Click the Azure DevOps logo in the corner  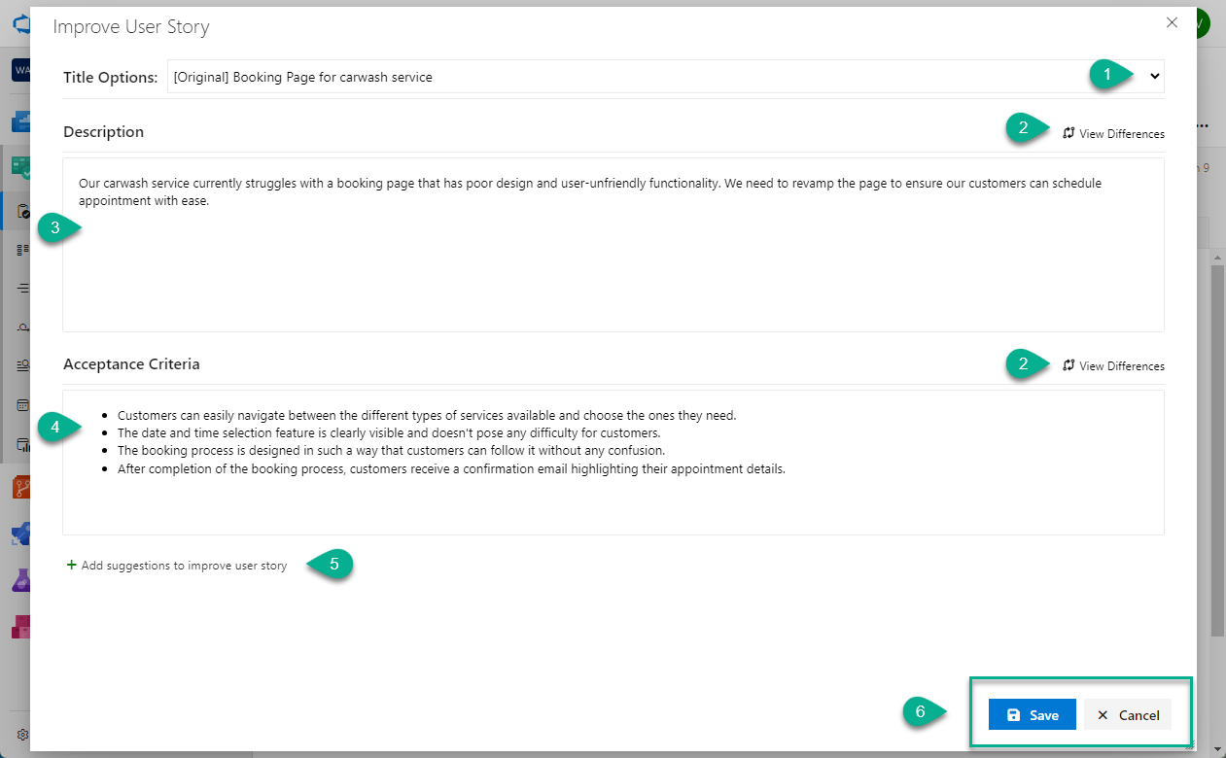[x=20, y=23]
